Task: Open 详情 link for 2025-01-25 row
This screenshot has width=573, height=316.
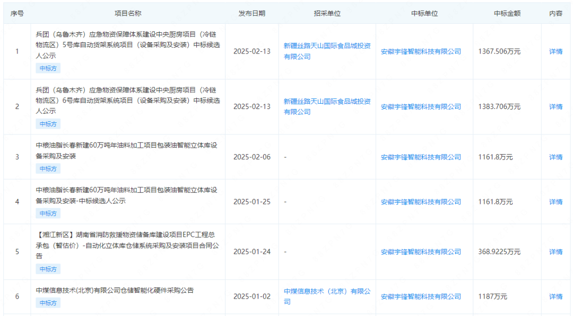Action: [x=555, y=202]
